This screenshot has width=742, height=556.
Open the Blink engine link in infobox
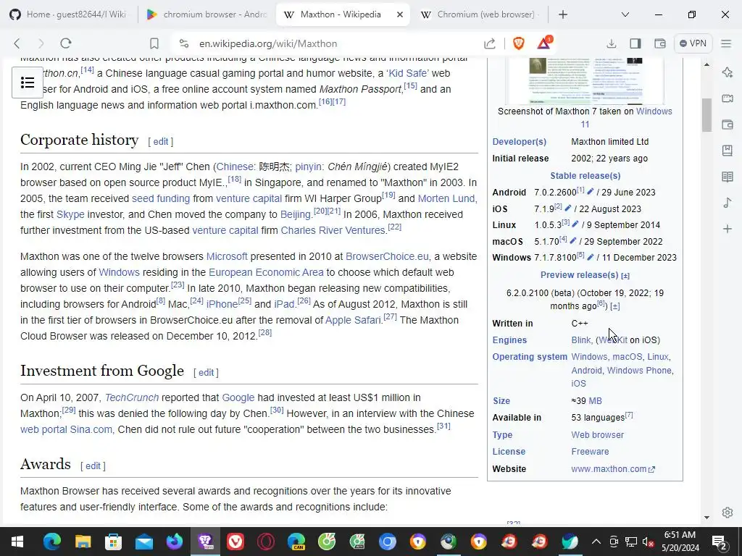tap(580, 340)
